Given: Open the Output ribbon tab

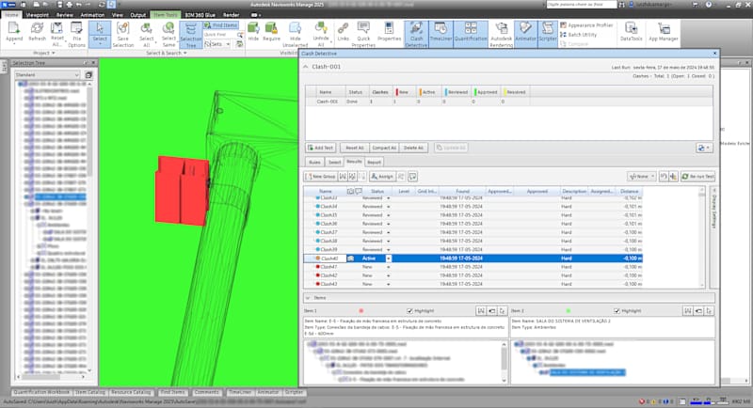Looking at the screenshot, I should pyautogui.click(x=137, y=15).
